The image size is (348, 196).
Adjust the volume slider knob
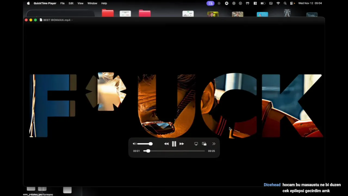click(151, 144)
